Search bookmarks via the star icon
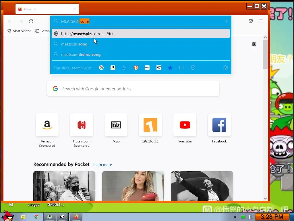This screenshot has height=221, width=294. [170, 68]
